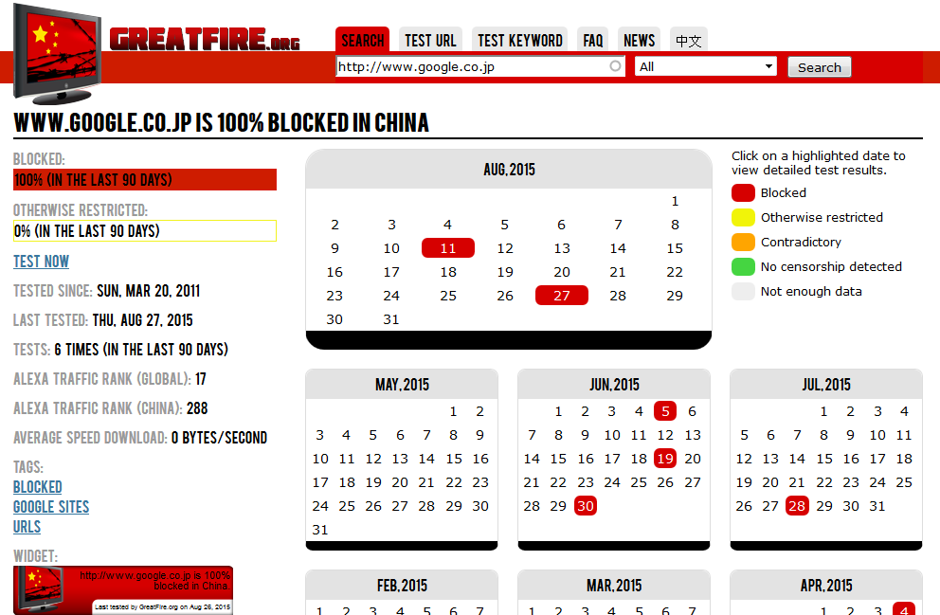Viewport: 940px width, 615px height.
Task: Click the MAR, 2015 calendar header
Action: point(614,585)
